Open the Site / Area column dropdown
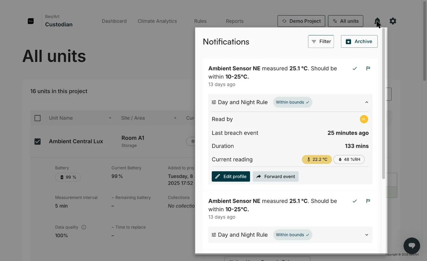This screenshot has width=427, height=261. [175, 118]
